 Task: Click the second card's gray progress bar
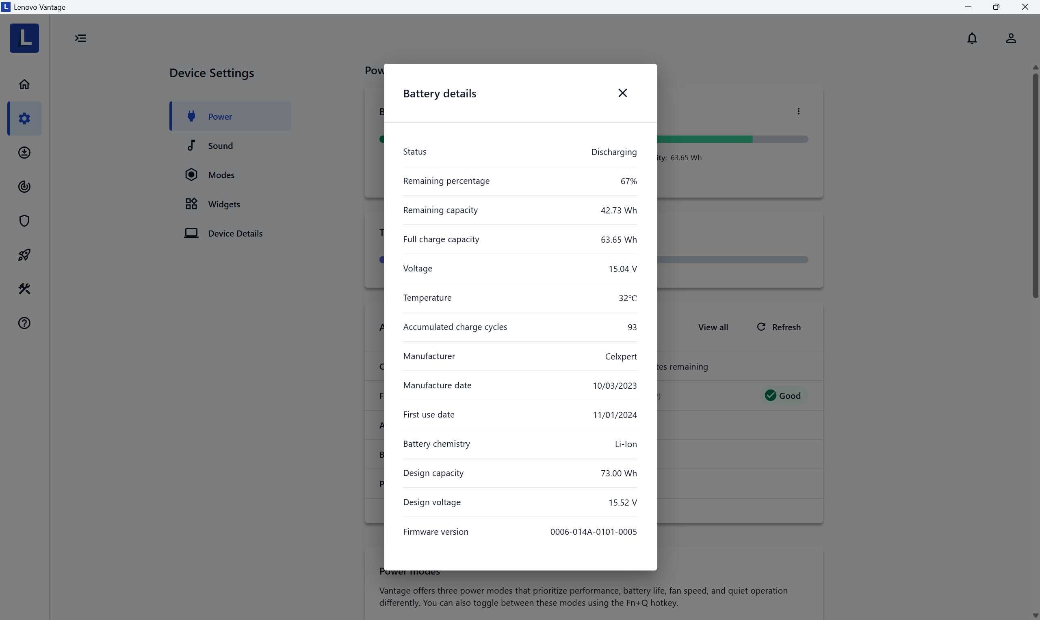pos(732,260)
